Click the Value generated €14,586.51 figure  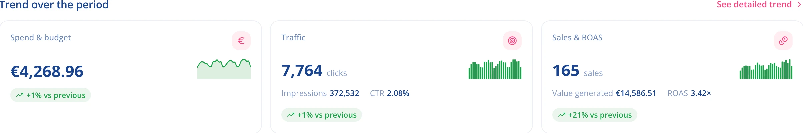tap(636, 93)
